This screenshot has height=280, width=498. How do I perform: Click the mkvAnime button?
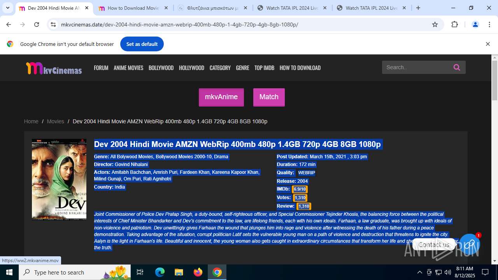[x=221, y=97]
